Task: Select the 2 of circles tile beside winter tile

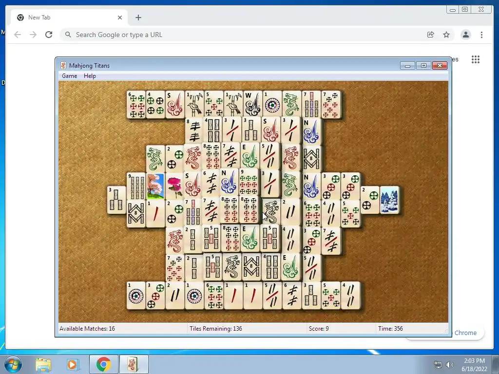Action: [x=370, y=199]
